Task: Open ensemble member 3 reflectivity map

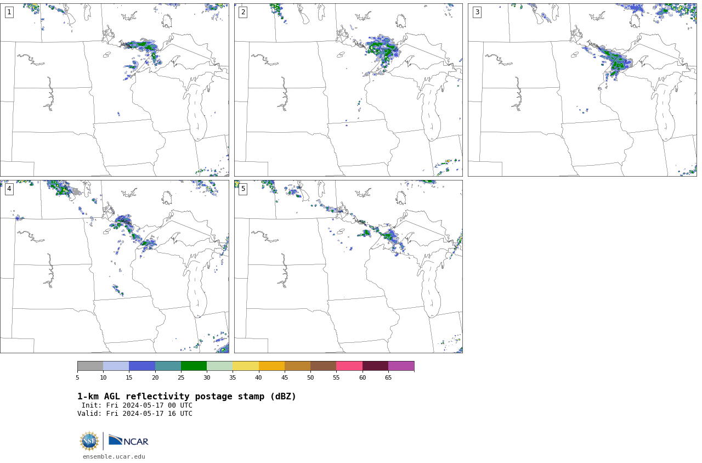Action: (x=582, y=90)
